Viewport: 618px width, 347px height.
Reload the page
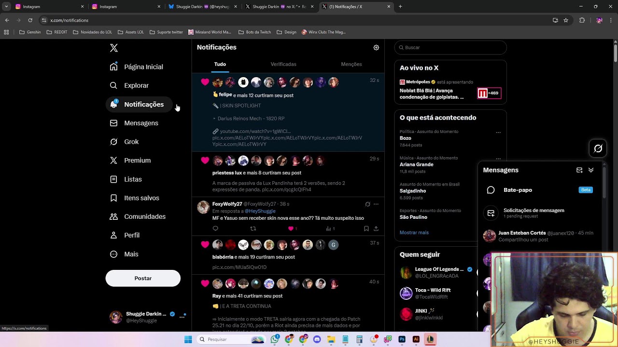[x=30, y=20]
